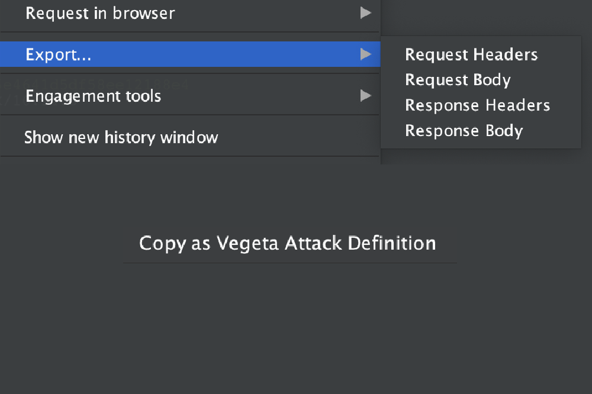Image resolution: width=592 pixels, height=394 pixels.
Task: Expand the Engagement tools submenu arrow
Action: (366, 96)
